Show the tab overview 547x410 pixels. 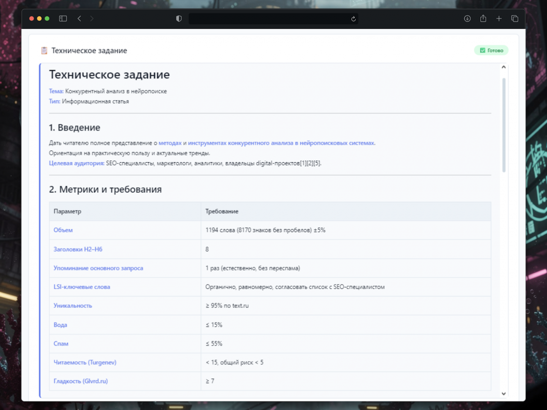point(514,19)
